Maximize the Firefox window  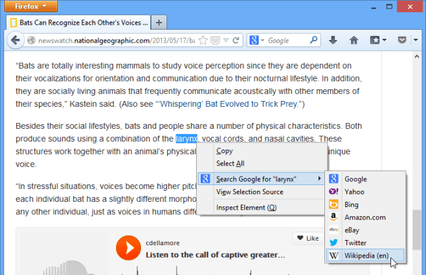point(389,6)
